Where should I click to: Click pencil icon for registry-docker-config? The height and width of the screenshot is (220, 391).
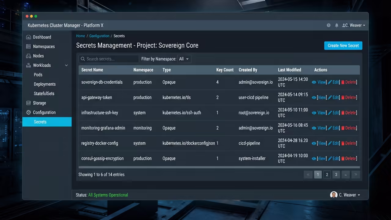pos(330,143)
